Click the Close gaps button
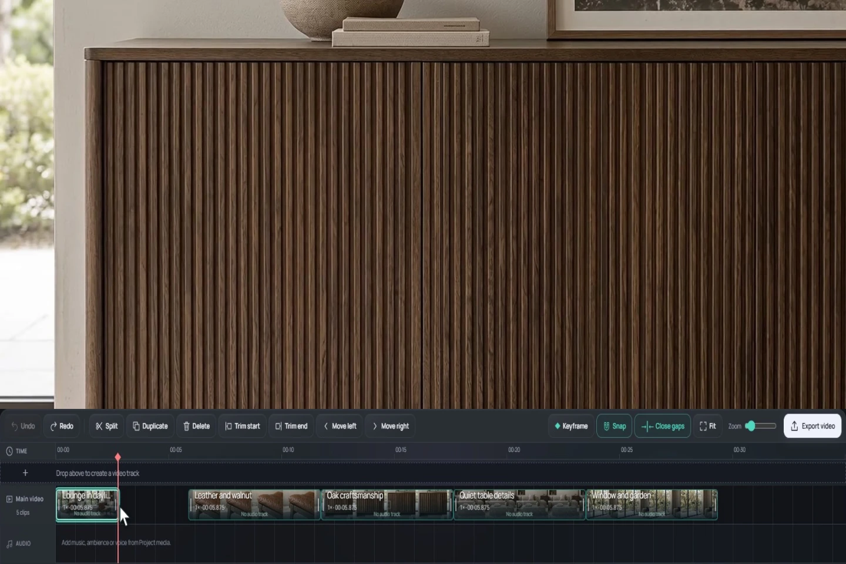 click(x=663, y=426)
